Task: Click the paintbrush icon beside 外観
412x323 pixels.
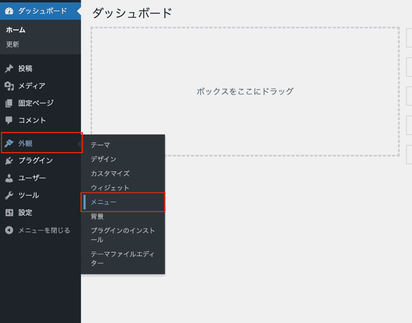Action: coord(9,143)
